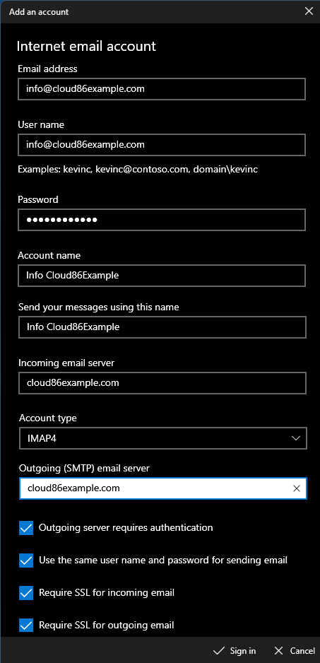
Task: Click the X icon beside Cancel
Action: (x=278, y=650)
